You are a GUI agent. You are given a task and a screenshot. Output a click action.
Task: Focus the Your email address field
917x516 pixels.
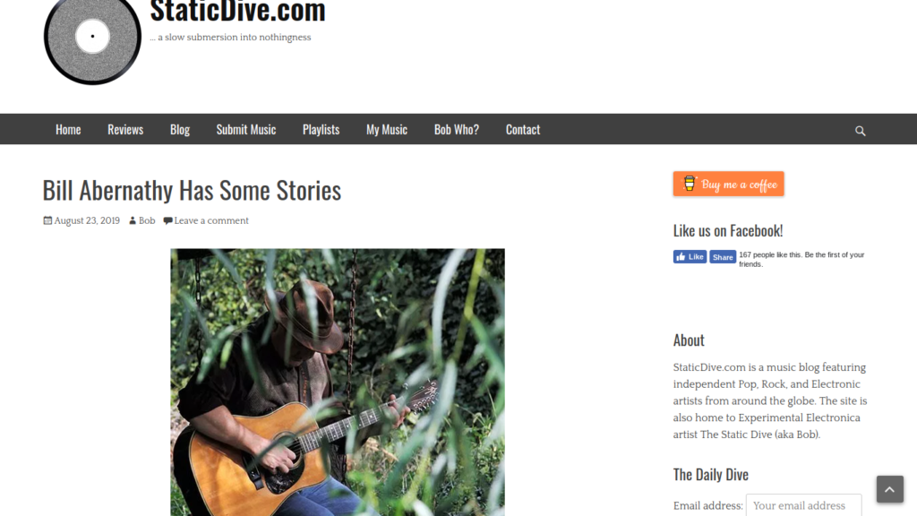pyautogui.click(x=803, y=505)
